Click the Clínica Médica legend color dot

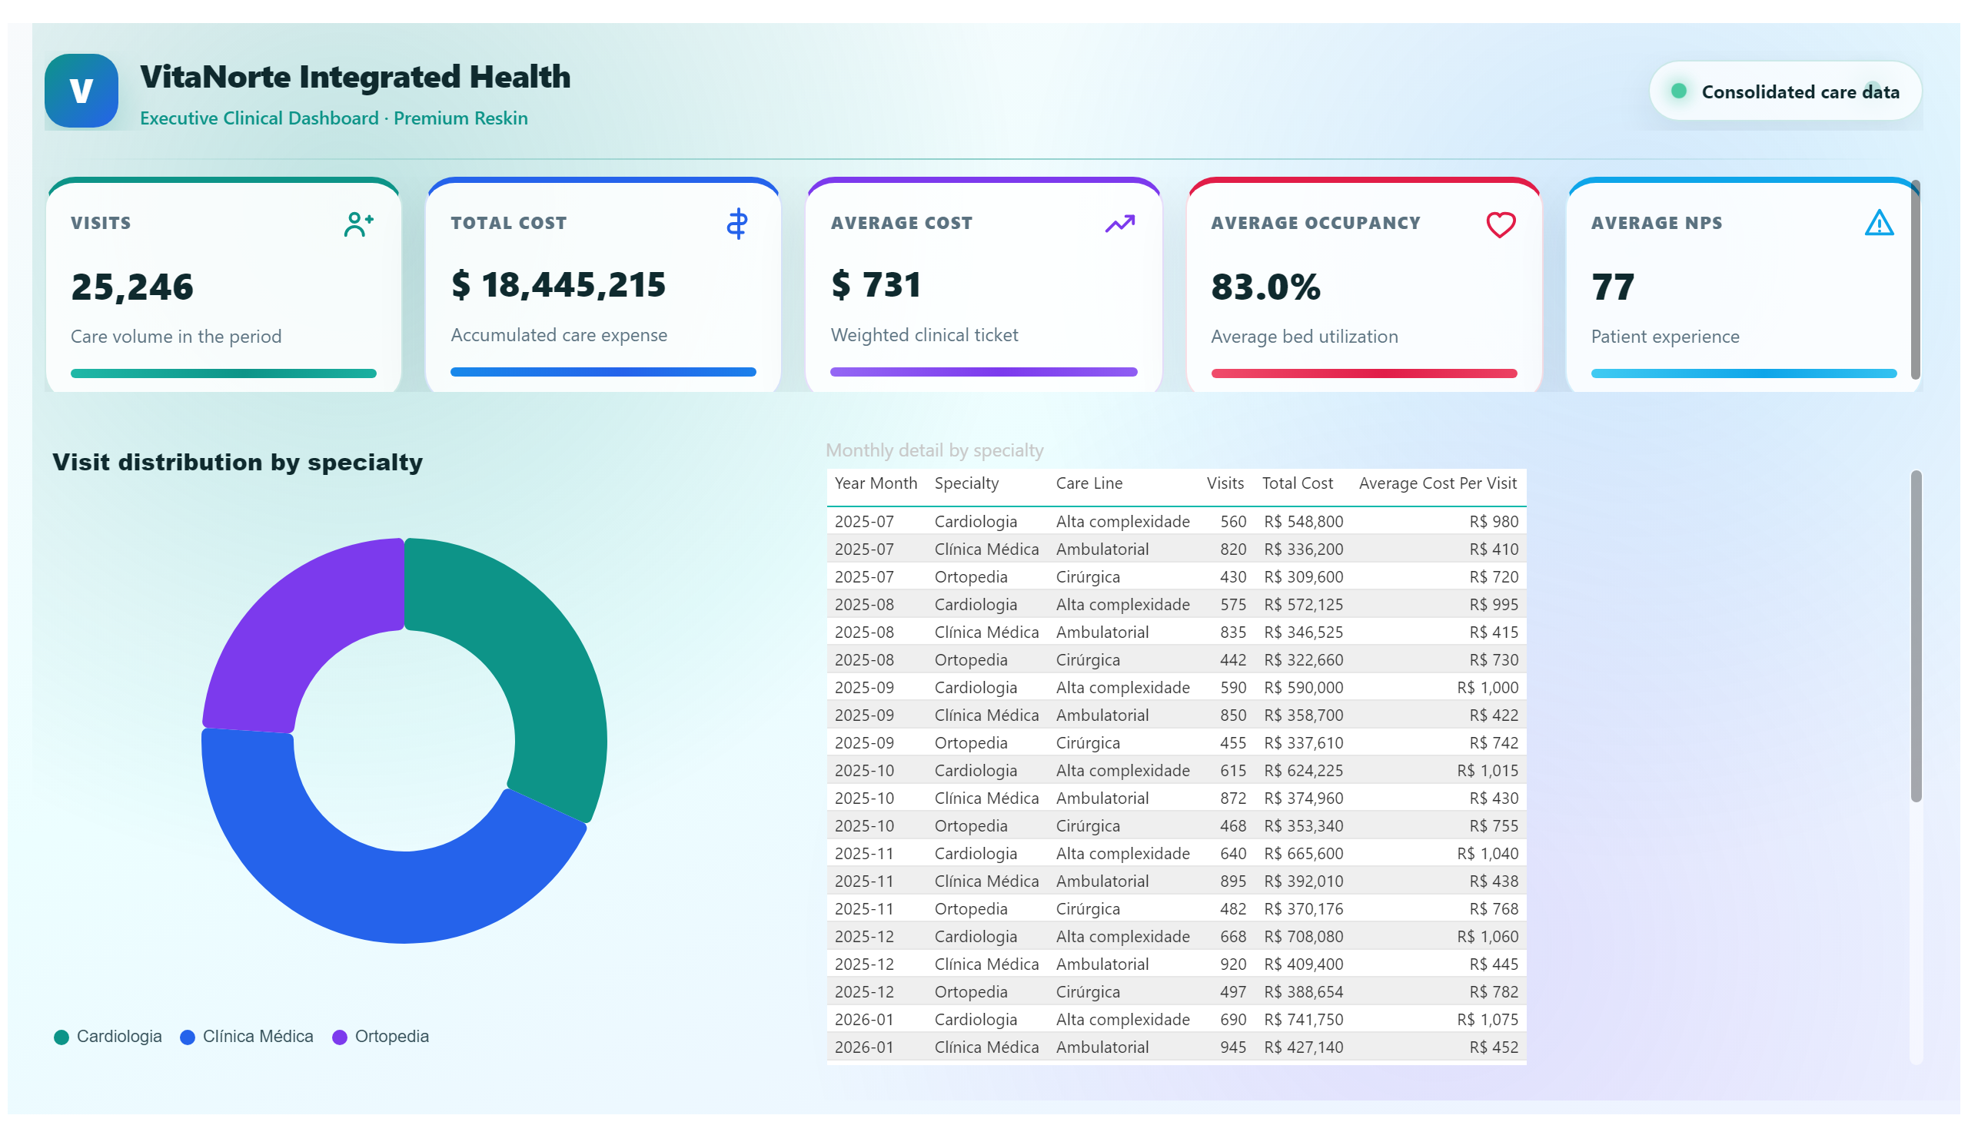tap(188, 1037)
